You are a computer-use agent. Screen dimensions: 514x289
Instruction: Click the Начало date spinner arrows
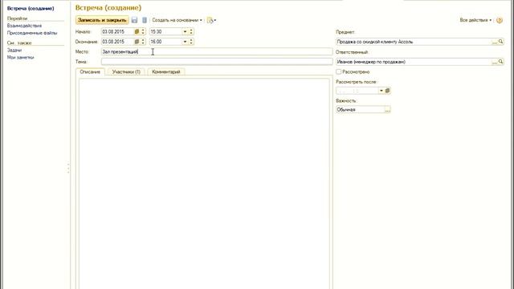pyautogui.click(x=143, y=31)
